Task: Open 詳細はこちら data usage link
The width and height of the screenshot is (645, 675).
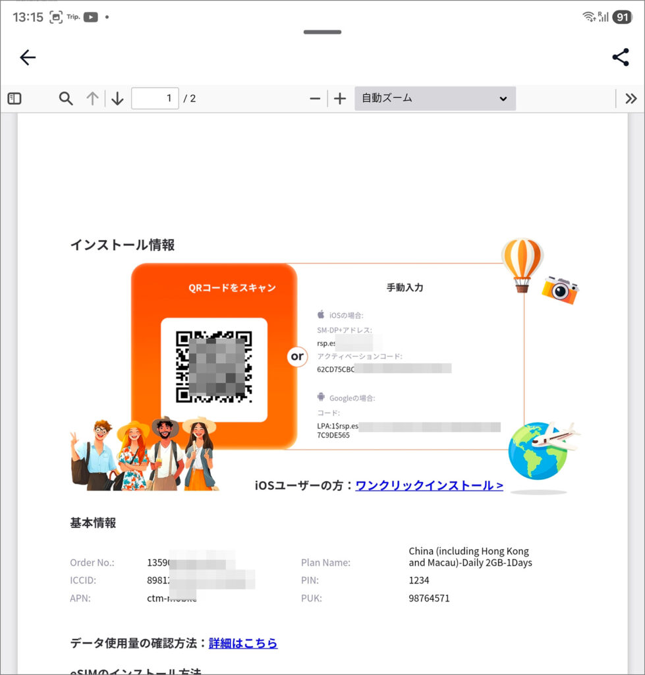Action: coord(243,643)
